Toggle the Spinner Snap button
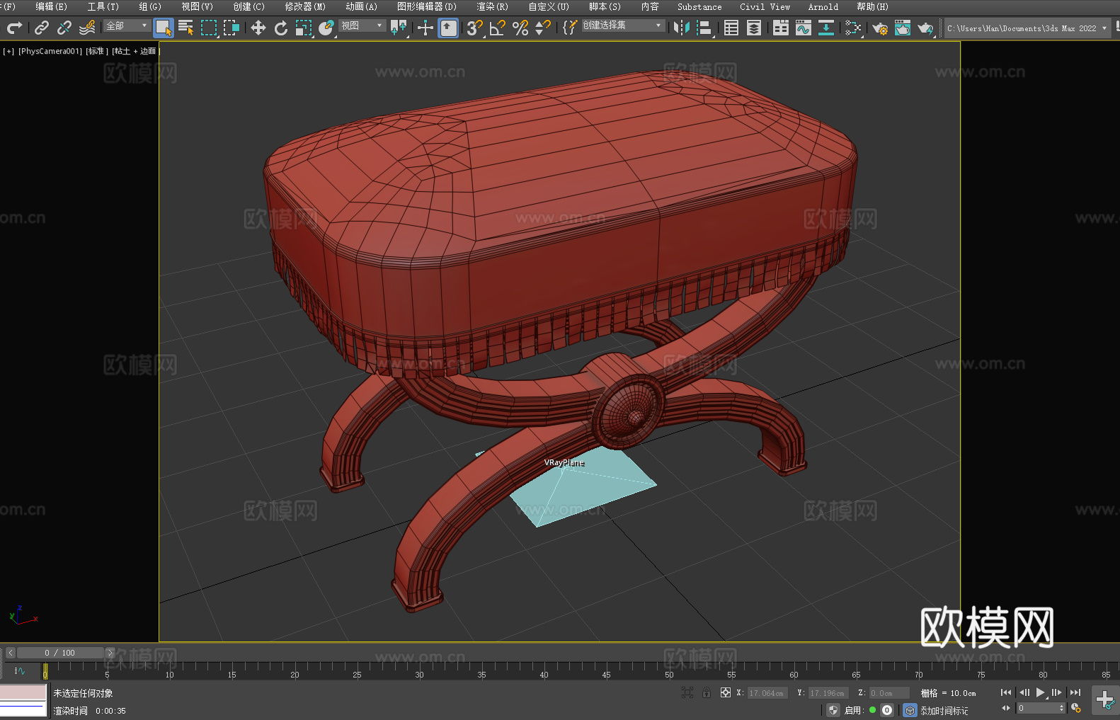1120x720 pixels. click(543, 28)
